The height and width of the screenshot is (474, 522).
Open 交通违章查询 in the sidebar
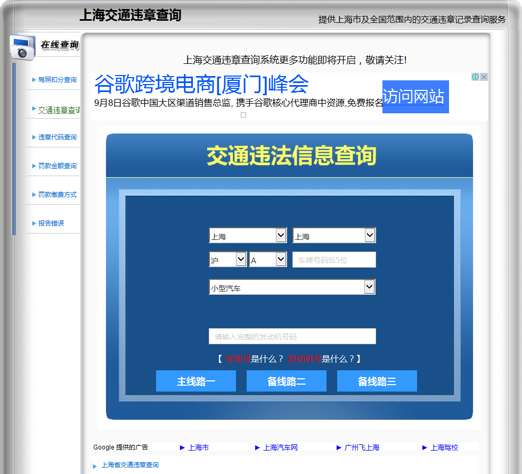[x=59, y=110]
